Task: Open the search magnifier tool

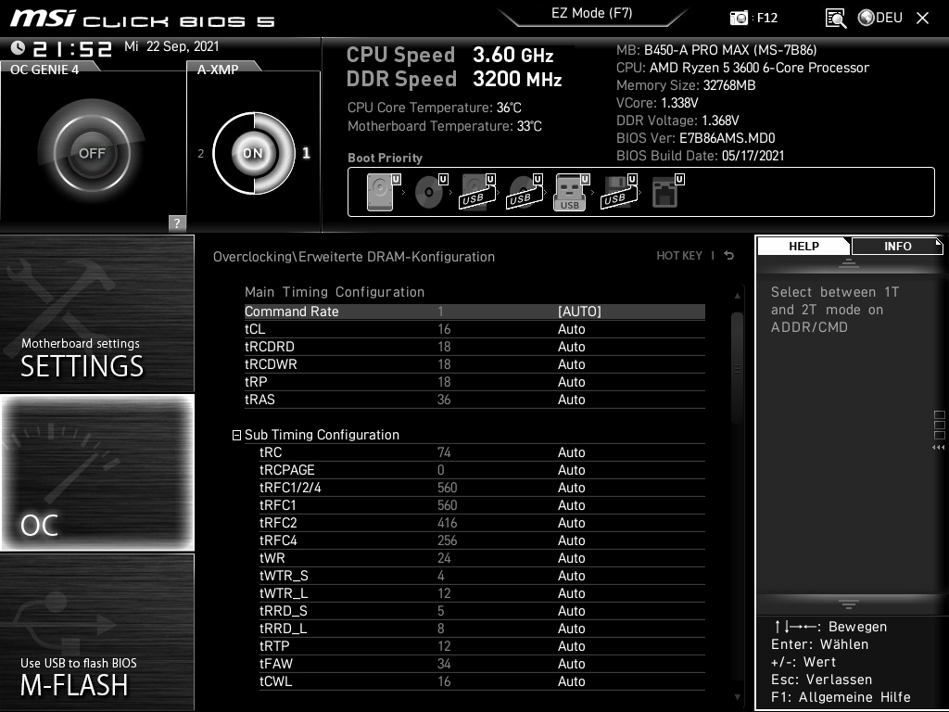Action: (834, 17)
